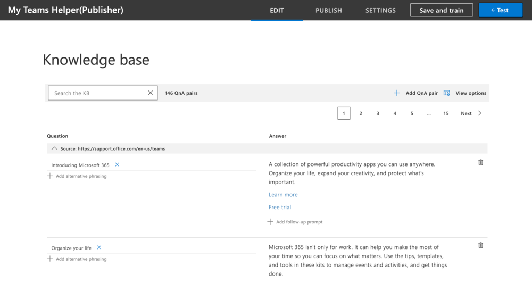Collapse the support.office.com source section
Image resolution: width=532 pixels, height=282 pixels.
point(54,148)
